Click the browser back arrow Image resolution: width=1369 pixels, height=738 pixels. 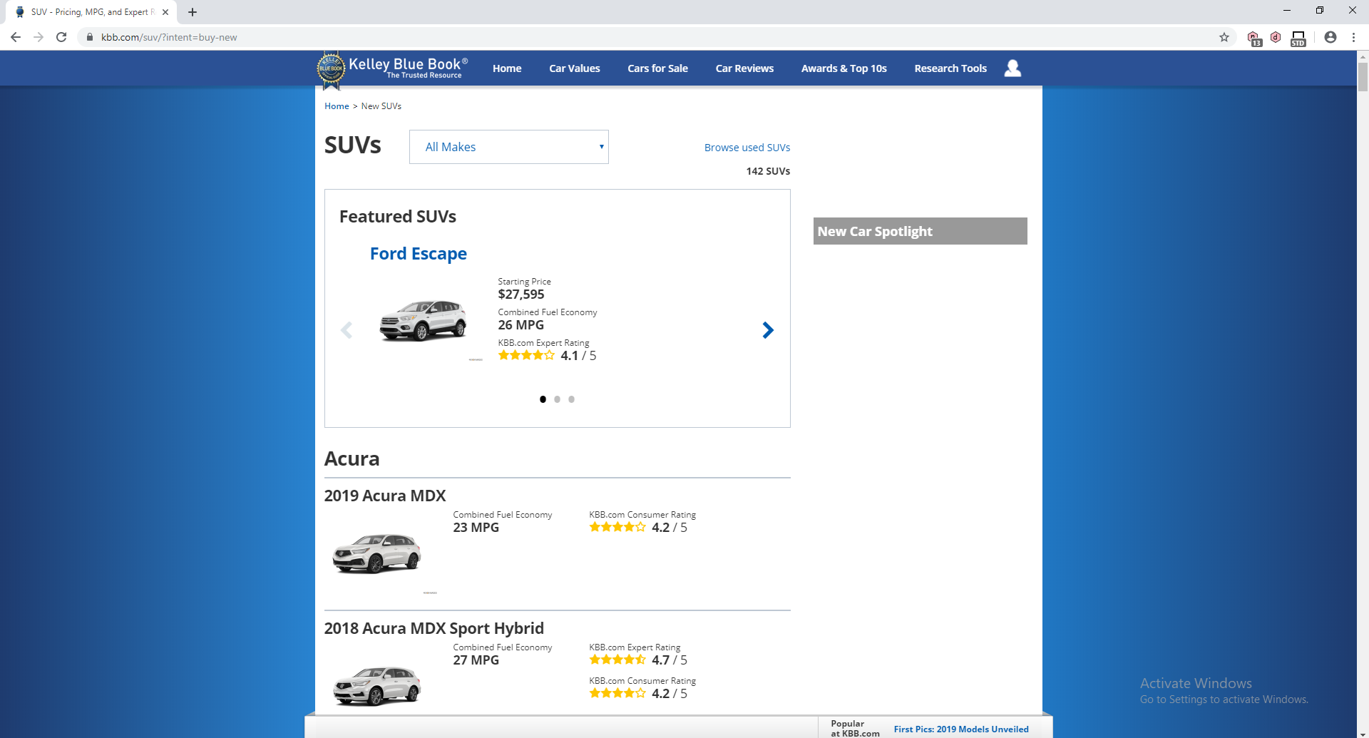pos(15,37)
